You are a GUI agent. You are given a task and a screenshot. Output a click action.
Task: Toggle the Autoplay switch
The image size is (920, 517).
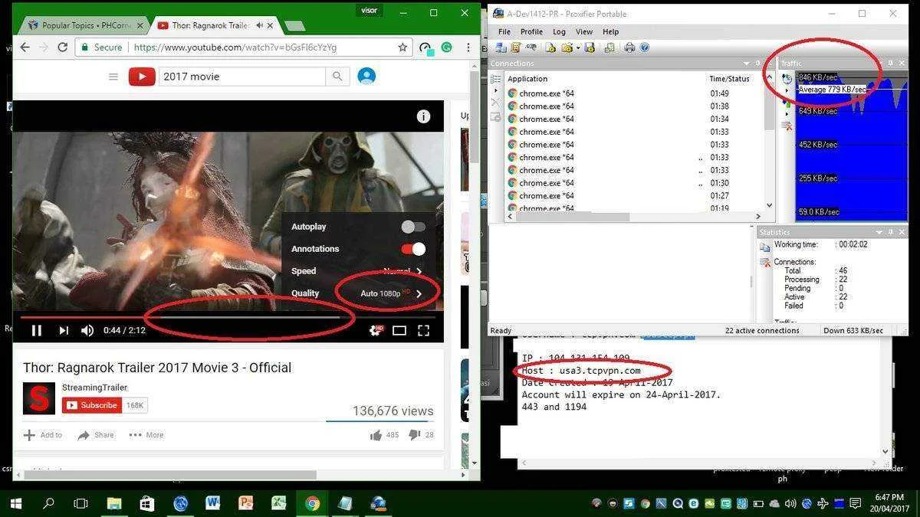413,227
